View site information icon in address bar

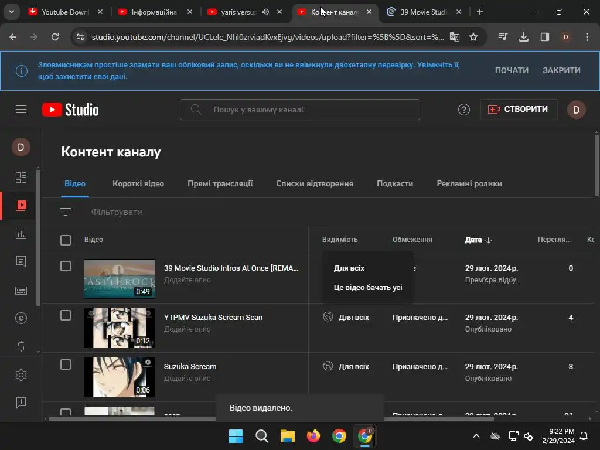click(80, 37)
